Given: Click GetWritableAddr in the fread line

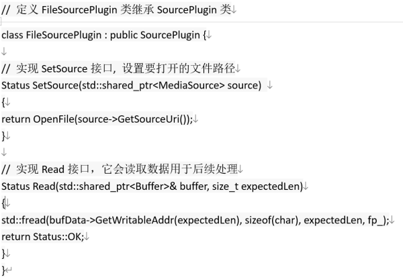Looking at the screenshot, I should click(134, 220).
